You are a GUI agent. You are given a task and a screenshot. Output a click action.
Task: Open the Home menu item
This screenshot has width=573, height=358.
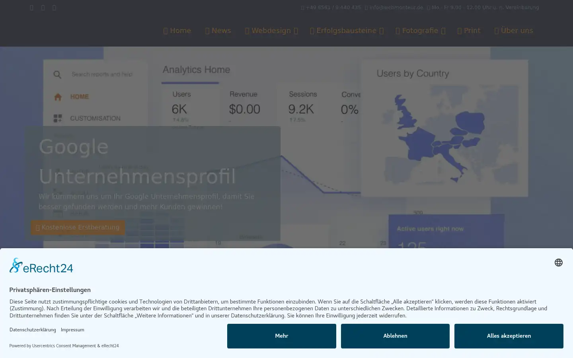click(177, 31)
